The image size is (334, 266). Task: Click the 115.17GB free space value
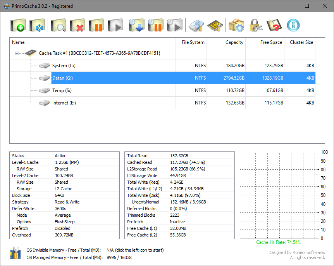tap(274, 103)
